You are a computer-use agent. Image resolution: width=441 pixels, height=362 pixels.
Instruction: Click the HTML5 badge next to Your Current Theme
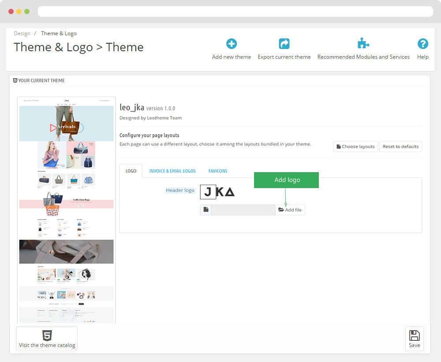pos(15,80)
